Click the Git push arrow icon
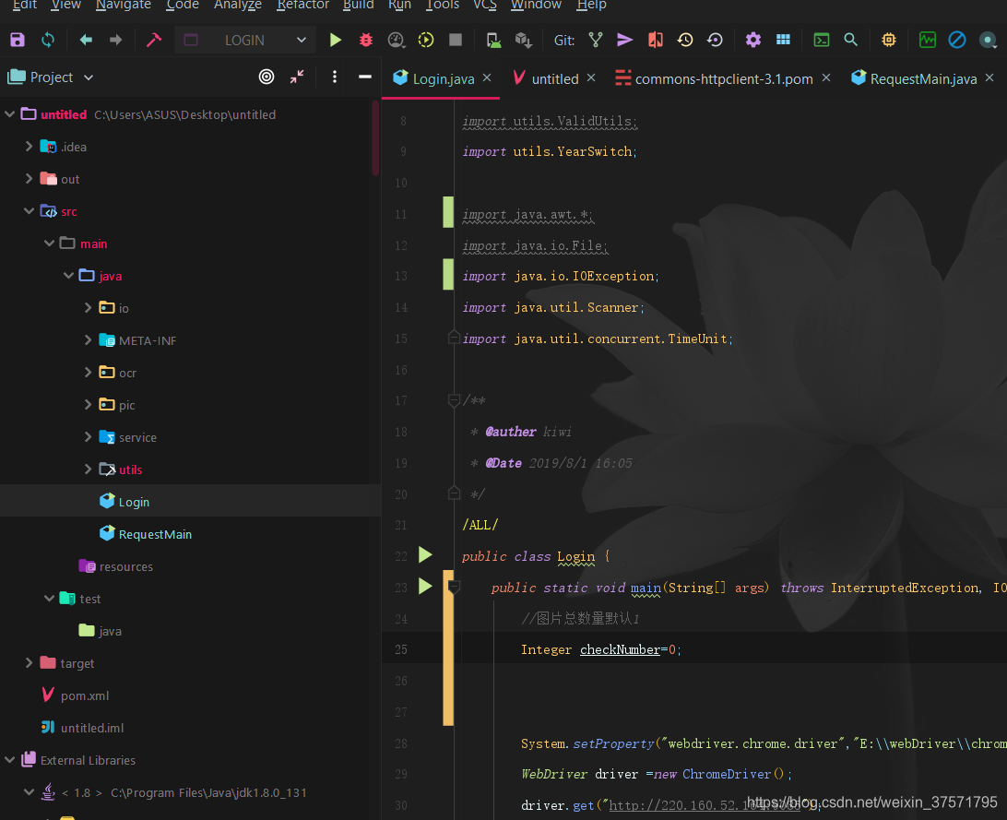The height and width of the screenshot is (820, 1007). coord(624,40)
